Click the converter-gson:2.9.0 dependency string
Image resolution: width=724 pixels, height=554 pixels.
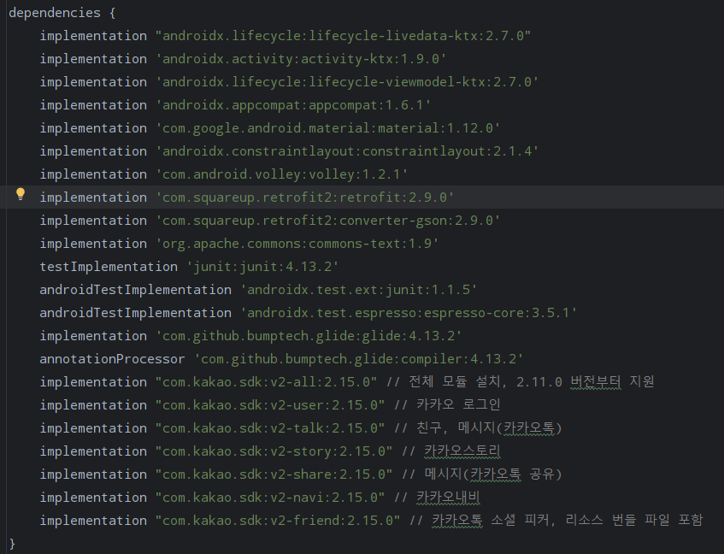(328, 221)
